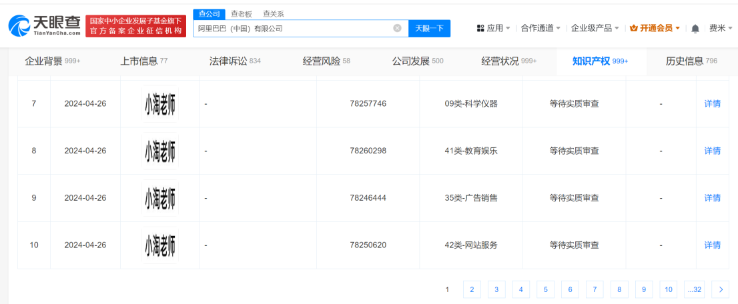Switch to the 查关系 search tab
Viewport: 738px width, 304px height.
coord(274,14)
